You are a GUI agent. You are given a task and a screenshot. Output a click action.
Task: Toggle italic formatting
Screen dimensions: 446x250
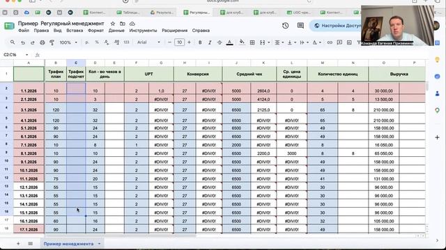coord(210,42)
